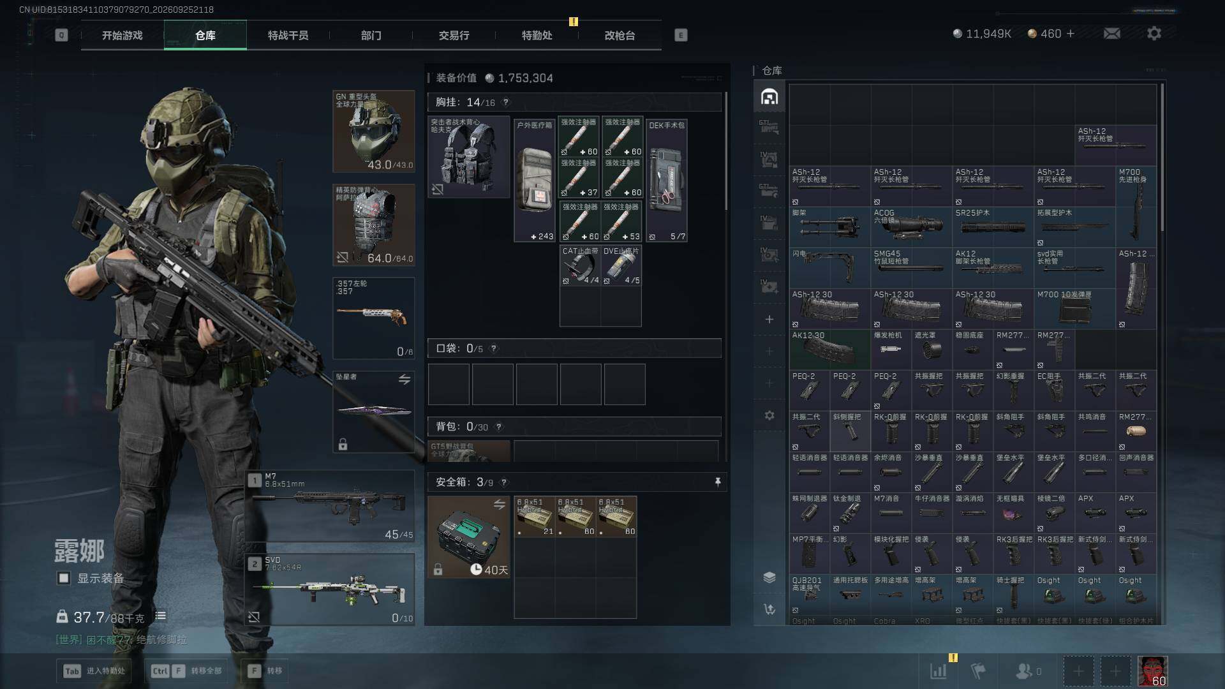The height and width of the screenshot is (689, 1225).
Task: Open the 特战干员 tab
Action: pyautogui.click(x=288, y=35)
